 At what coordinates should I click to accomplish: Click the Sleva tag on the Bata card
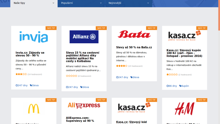click(136, 77)
